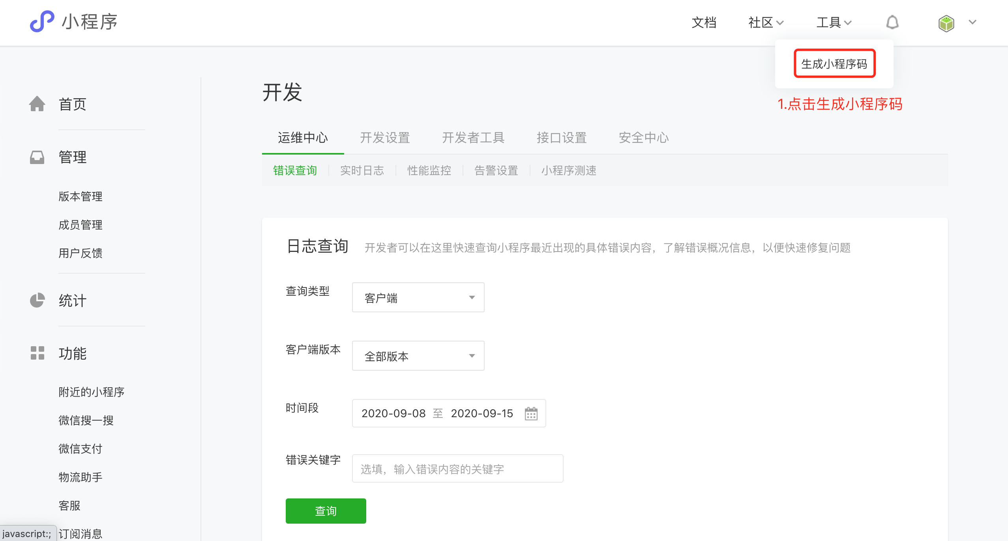The width and height of the screenshot is (1008, 541).
Task: Click the home icon beside 首页
Action: [x=37, y=104]
